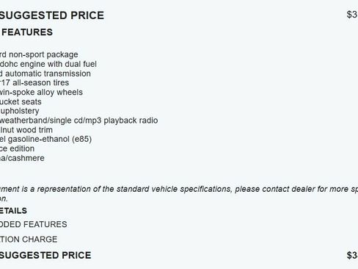Click the italic standard vehicle specifications disclaimer
This screenshot has height=269, width=358.
[179, 193]
